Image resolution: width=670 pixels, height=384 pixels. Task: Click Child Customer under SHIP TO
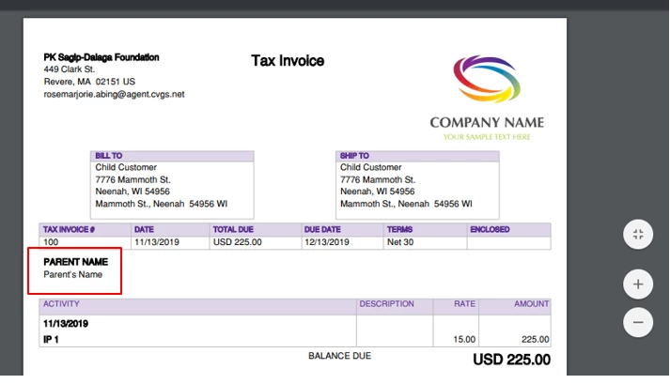click(370, 167)
